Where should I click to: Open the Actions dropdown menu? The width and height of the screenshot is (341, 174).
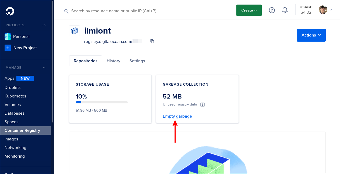tap(311, 35)
